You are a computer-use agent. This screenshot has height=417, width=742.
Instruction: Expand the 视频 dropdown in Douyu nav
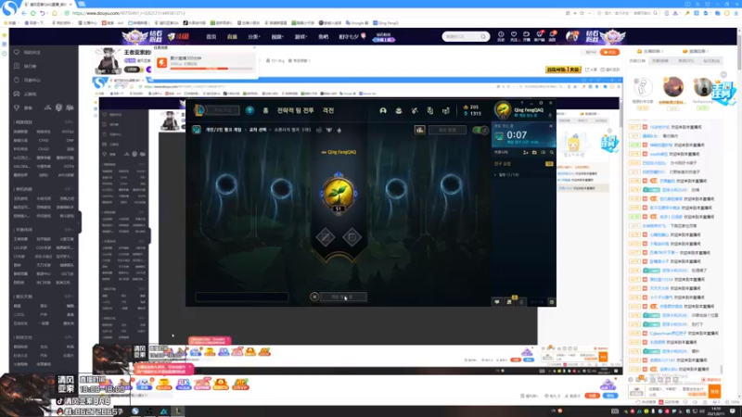(x=277, y=36)
